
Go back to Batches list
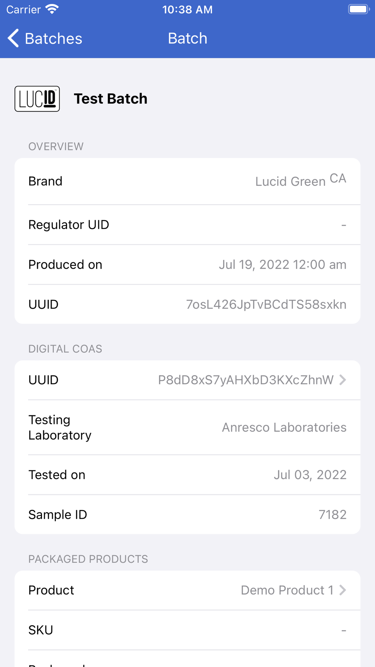pyautogui.click(x=45, y=38)
